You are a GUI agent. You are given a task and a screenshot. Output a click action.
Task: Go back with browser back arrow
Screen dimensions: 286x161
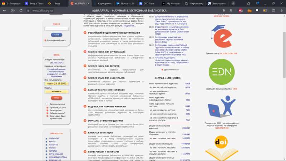coord(4,11)
